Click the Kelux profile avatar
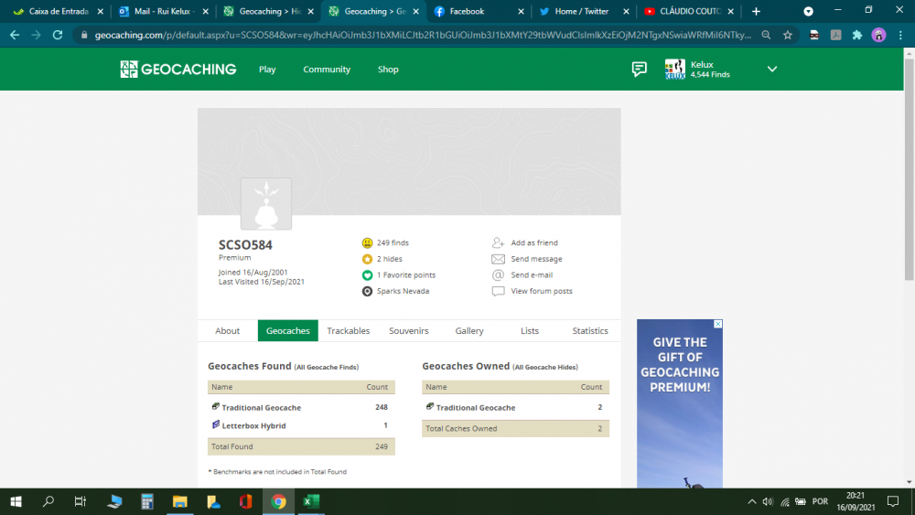 click(x=674, y=69)
